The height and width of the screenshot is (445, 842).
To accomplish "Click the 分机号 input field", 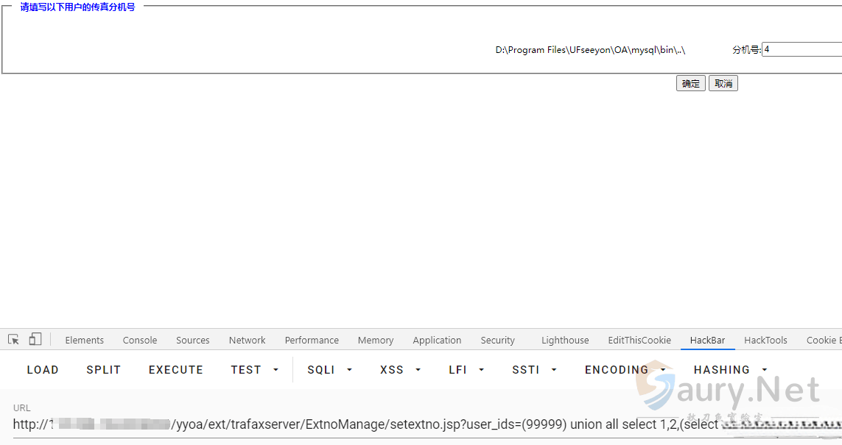I will point(801,50).
